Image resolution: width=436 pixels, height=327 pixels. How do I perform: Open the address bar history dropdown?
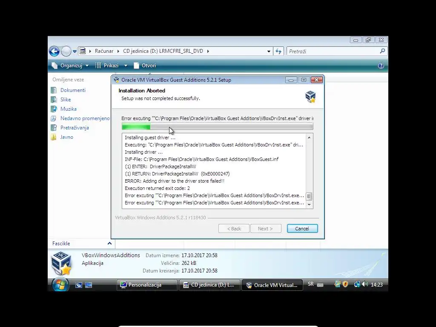(x=269, y=51)
